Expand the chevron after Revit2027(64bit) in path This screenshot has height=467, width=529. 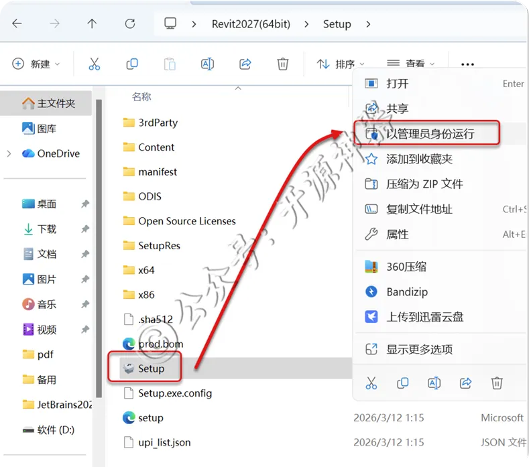tap(306, 24)
